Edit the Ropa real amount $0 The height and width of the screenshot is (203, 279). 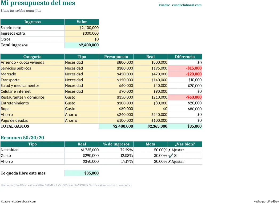(151, 109)
